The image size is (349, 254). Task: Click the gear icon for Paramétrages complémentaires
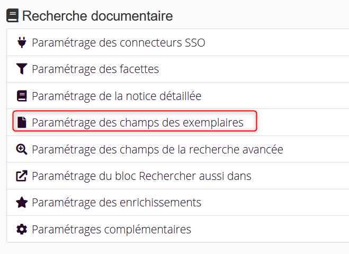pyautogui.click(x=21, y=229)
